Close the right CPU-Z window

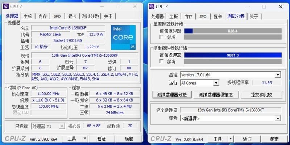coord(281,7)
